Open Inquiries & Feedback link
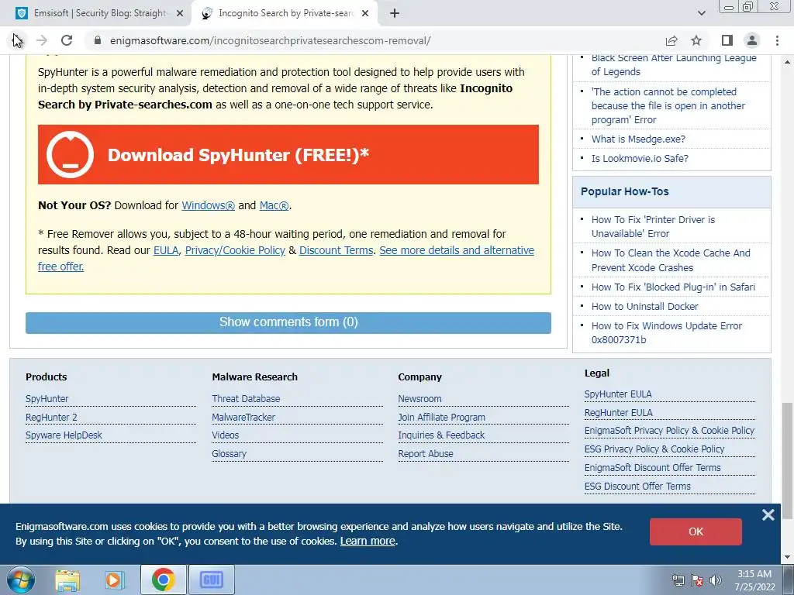Image resolution: width=794 pixels, height=595 pixels. click(441, 435)
